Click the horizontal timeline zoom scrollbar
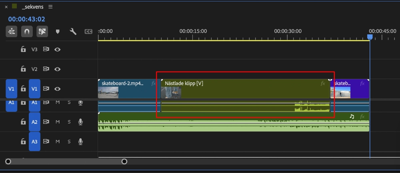 point(66,161)
